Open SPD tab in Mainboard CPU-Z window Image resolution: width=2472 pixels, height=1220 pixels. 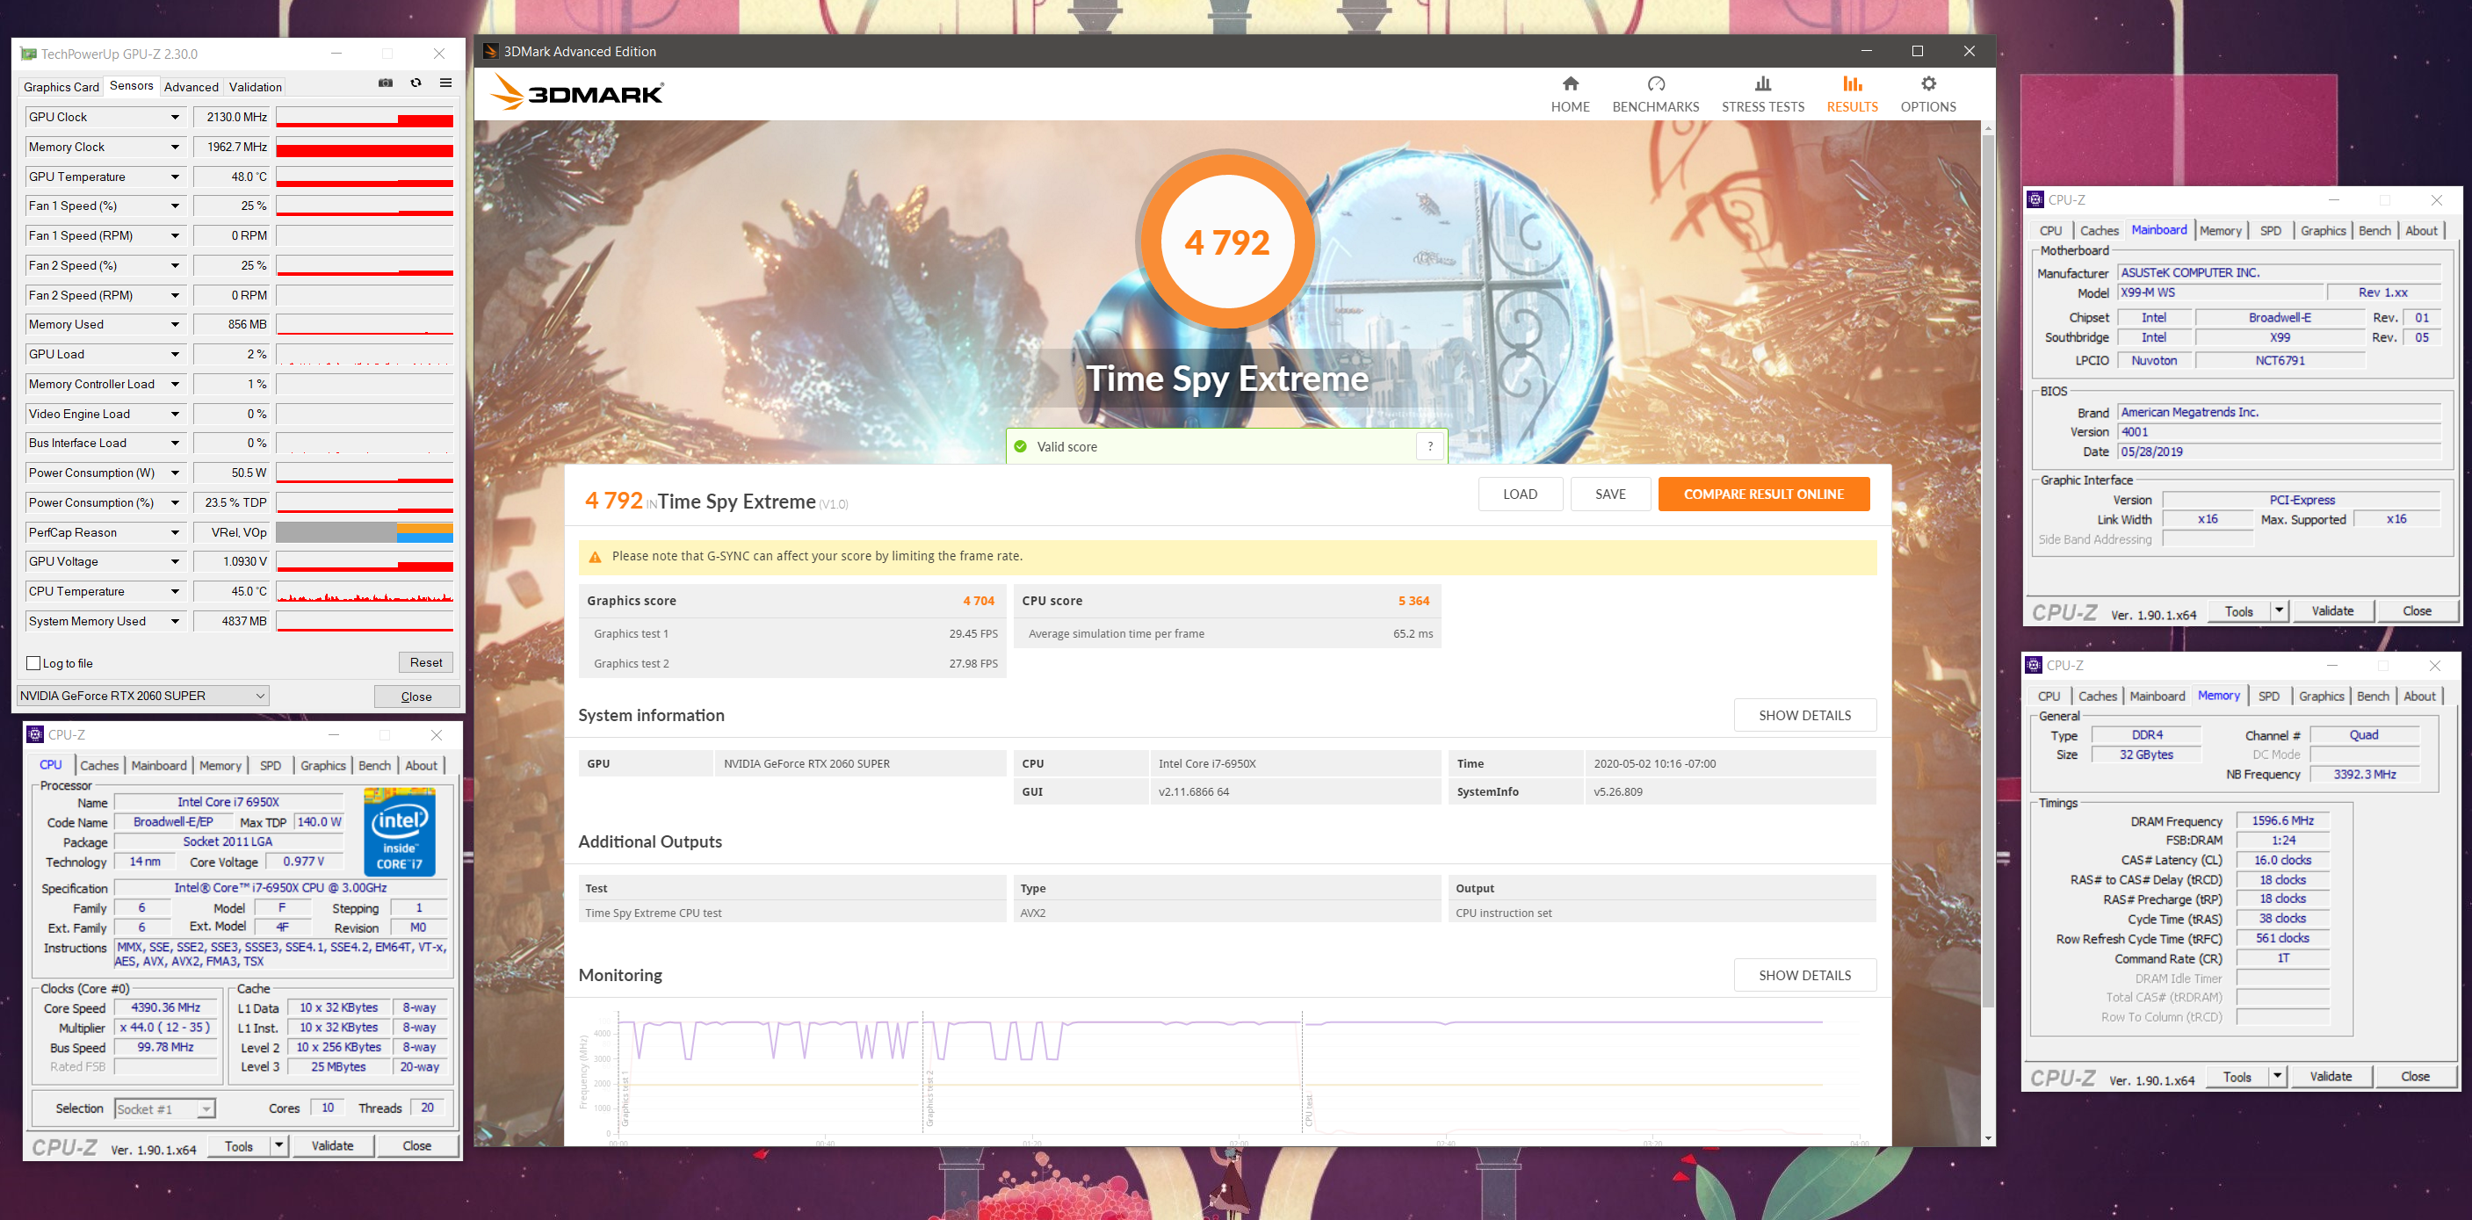[2271, 230]
